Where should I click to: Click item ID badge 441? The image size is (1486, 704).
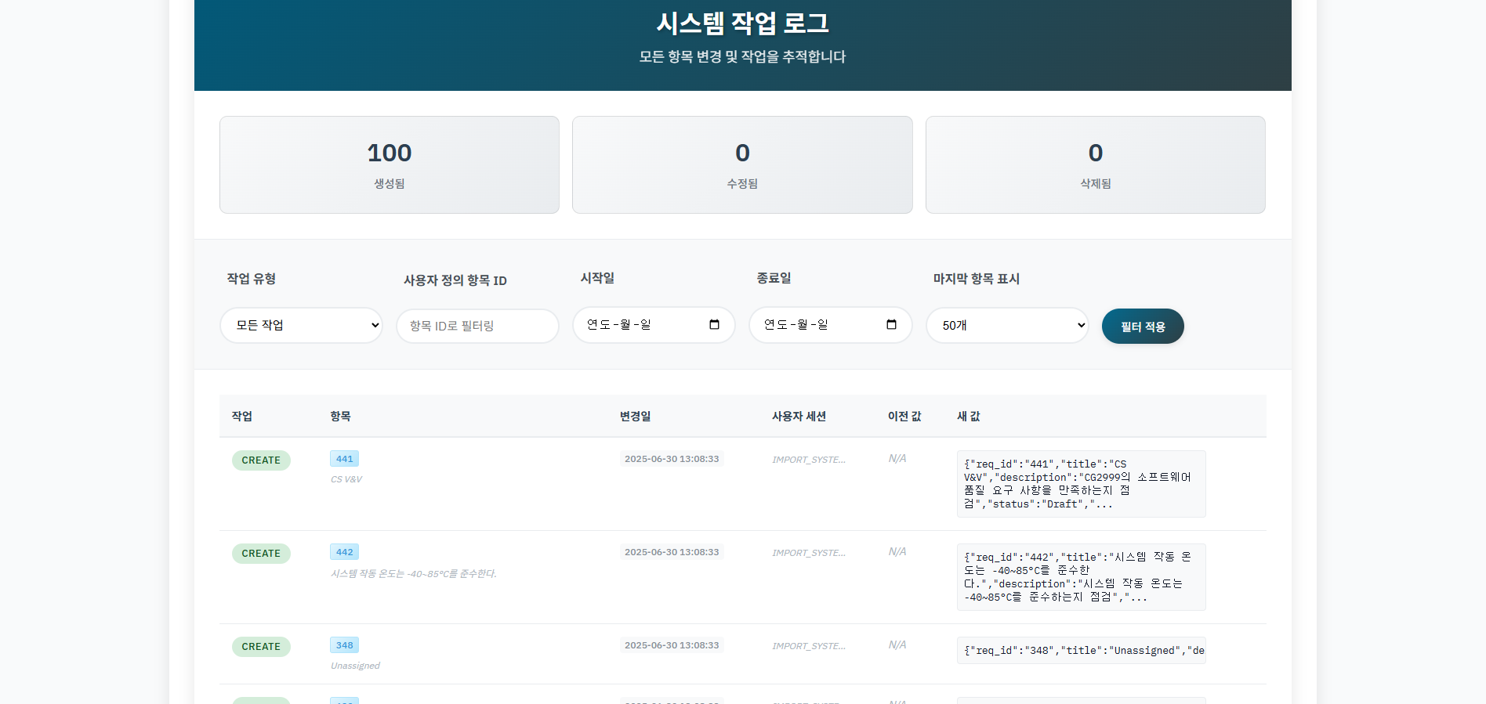coord(344,459)
